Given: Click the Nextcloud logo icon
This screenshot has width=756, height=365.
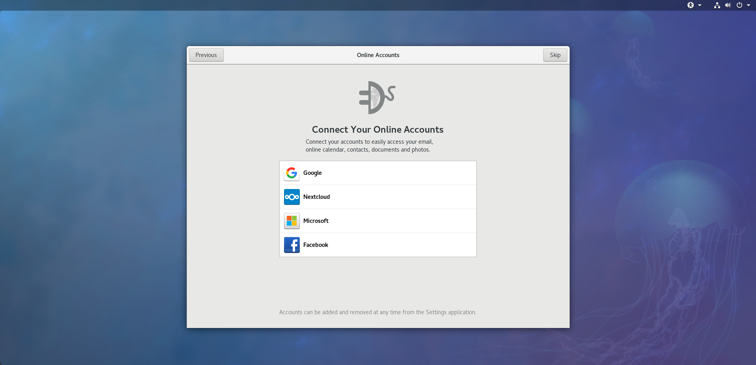Looking at the screenshot, I should pyautogui.click(x=292, y=197).
